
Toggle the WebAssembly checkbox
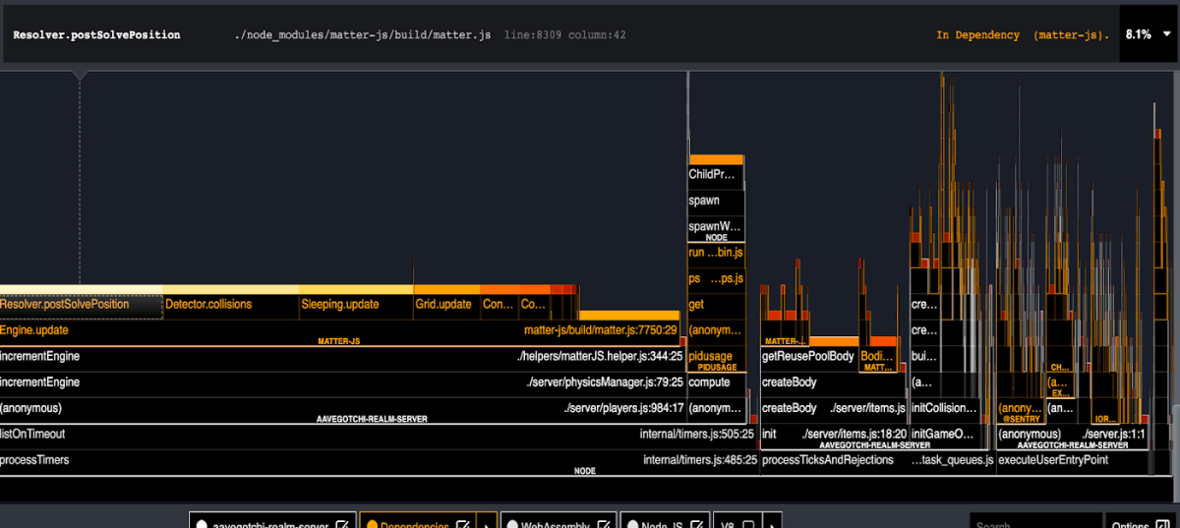coord(603,524)
